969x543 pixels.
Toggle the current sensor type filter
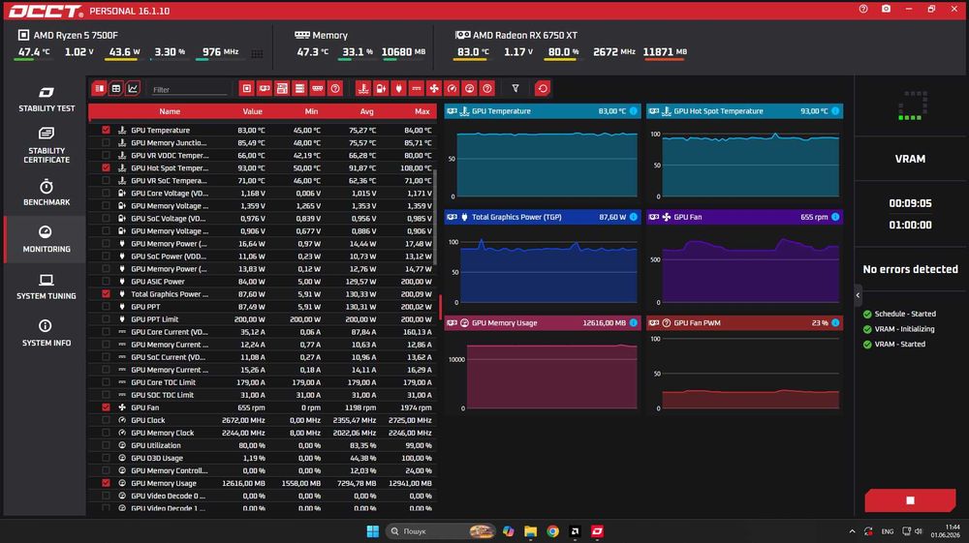[x=417, y=89]
